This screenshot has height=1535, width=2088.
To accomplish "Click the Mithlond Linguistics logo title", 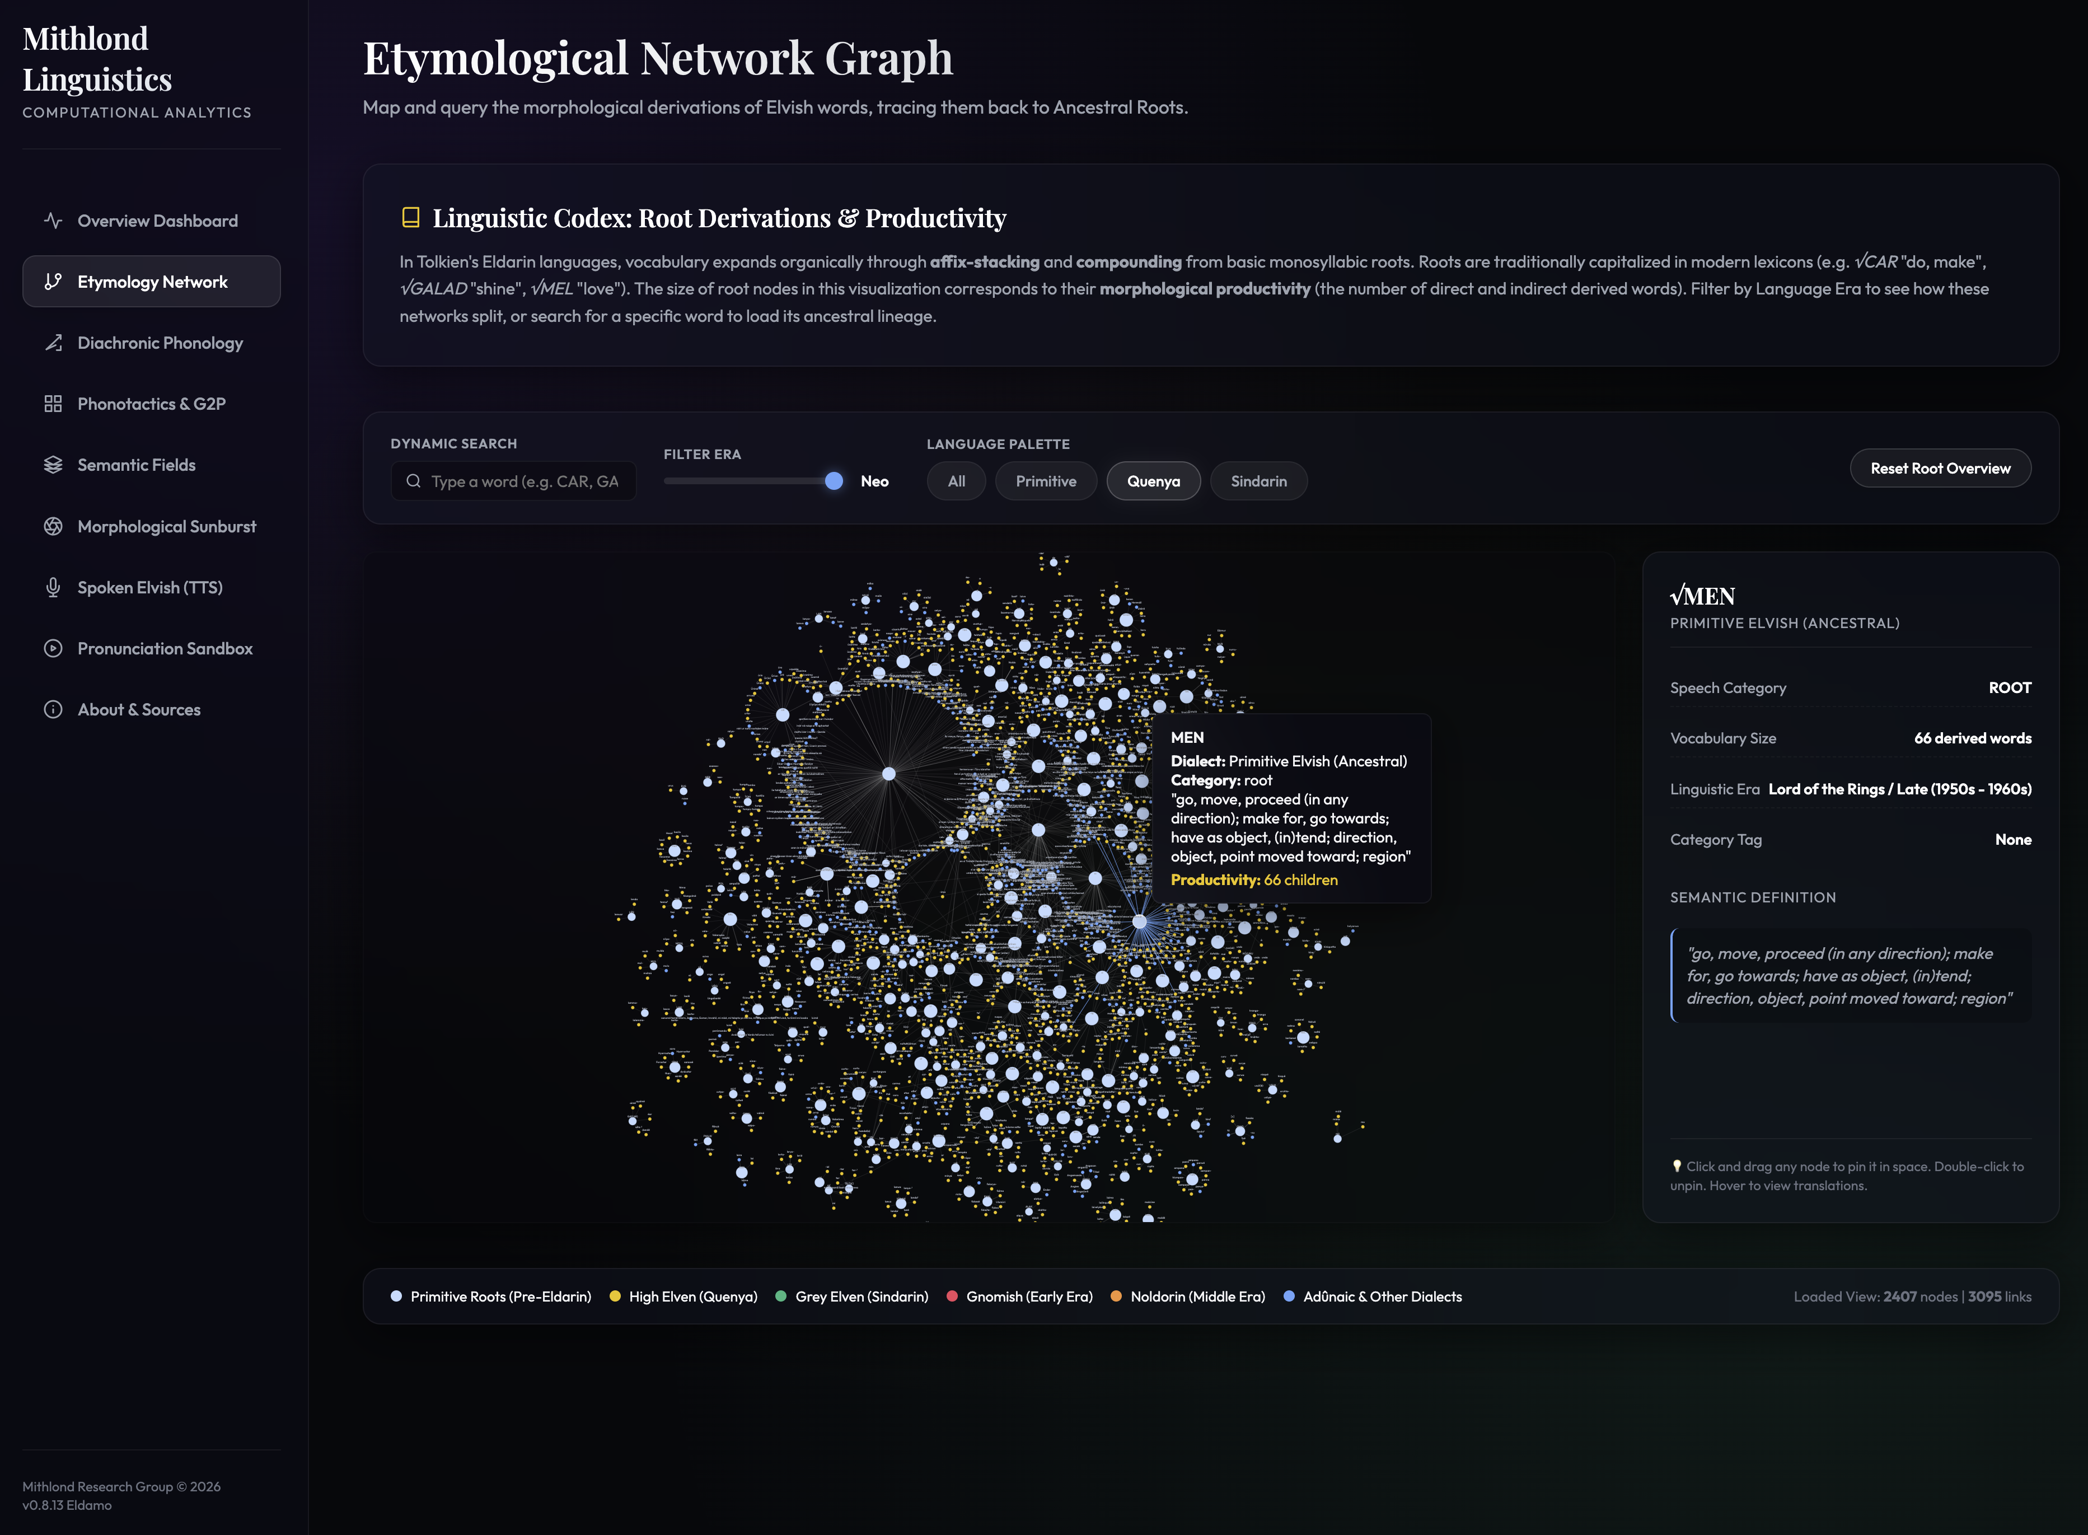I will pos(97,59).
